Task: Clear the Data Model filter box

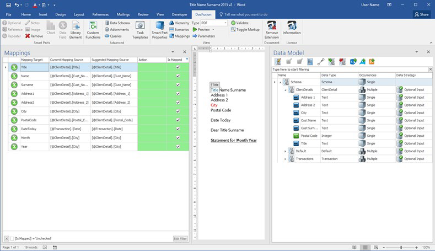Action: click(x=430, y=70)
